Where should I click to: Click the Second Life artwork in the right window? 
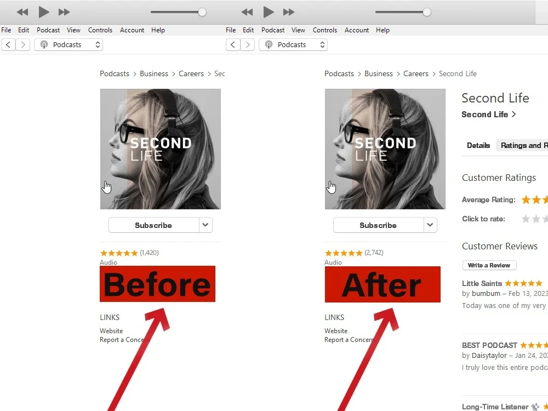[385, 149]
